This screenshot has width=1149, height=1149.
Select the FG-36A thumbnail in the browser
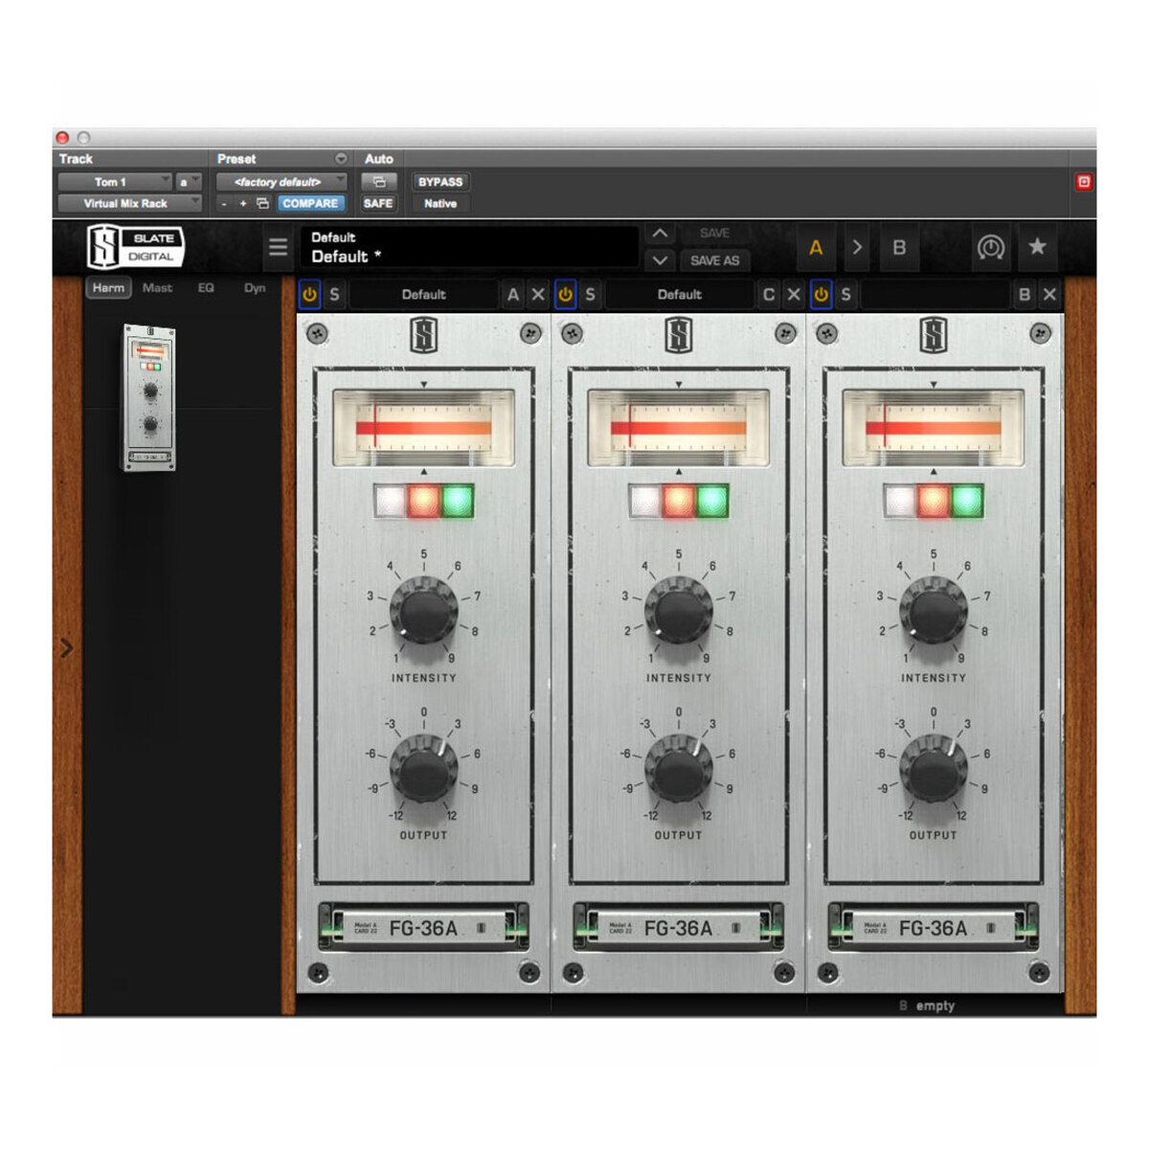click(x=149, y=397)
